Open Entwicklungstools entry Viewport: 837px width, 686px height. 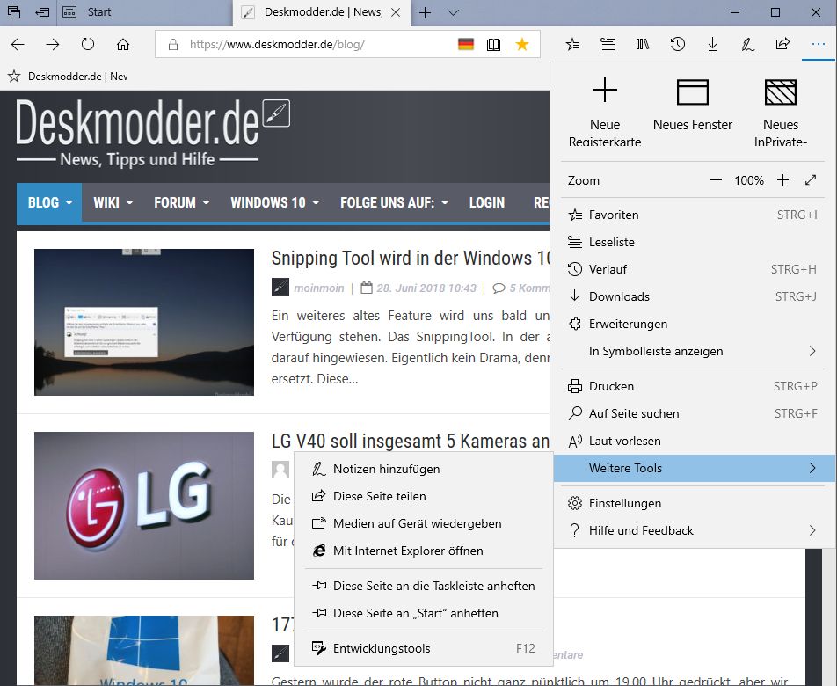pyautogui.click(x=423, y=648)
